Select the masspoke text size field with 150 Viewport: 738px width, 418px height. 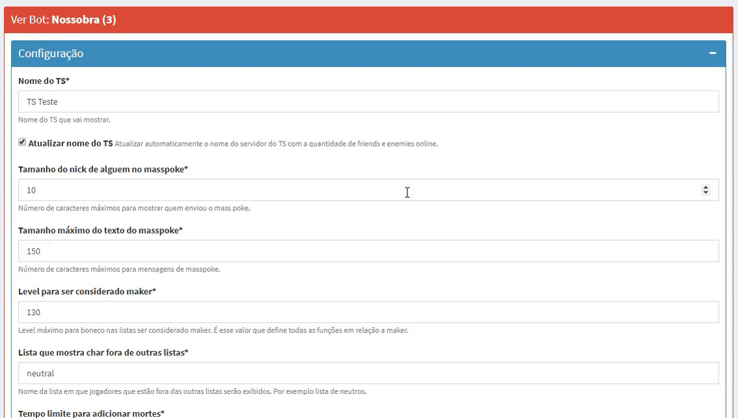368,251
